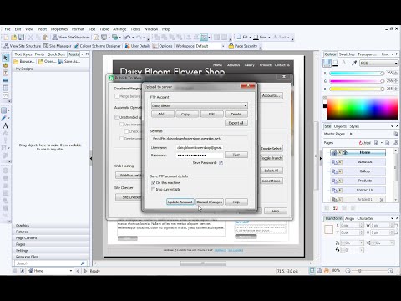Select the framed Text 'T' tool

click(5, 73)
